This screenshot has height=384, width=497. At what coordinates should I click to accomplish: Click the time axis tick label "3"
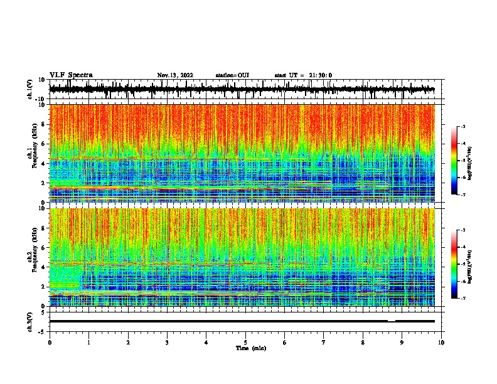pyautogui.click(x=167, y=343)
